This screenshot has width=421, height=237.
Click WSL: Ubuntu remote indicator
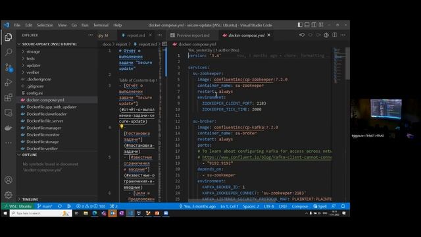[x=18, y=206]
